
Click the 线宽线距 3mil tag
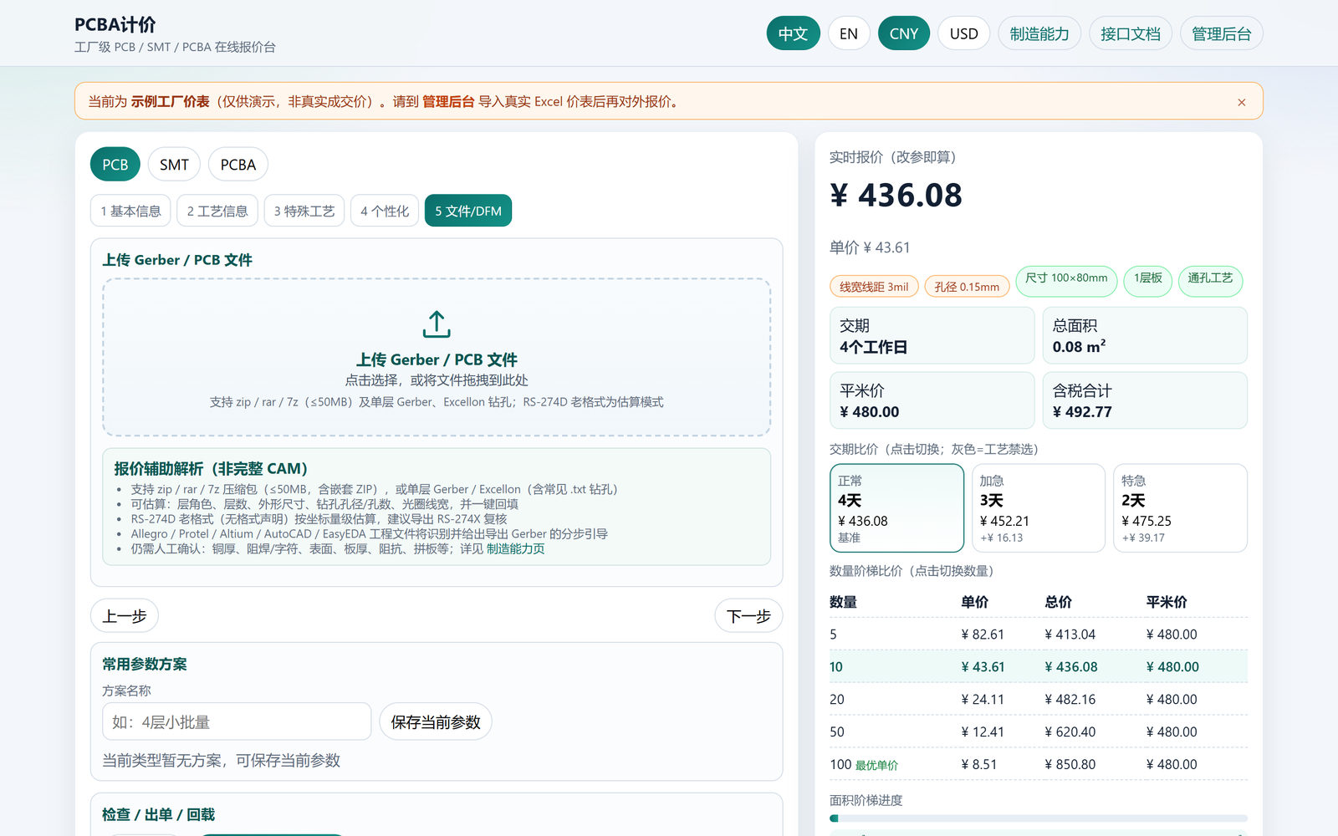(874, 287)
